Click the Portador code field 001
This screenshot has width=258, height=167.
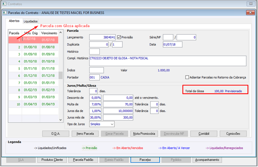tap(95, 77)
